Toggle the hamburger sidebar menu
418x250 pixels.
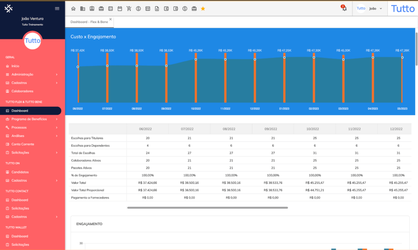click(x=57, y=9)
